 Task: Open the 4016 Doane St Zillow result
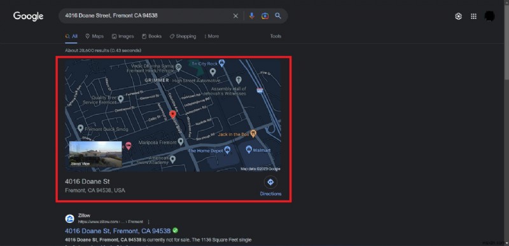pos(118,231)
